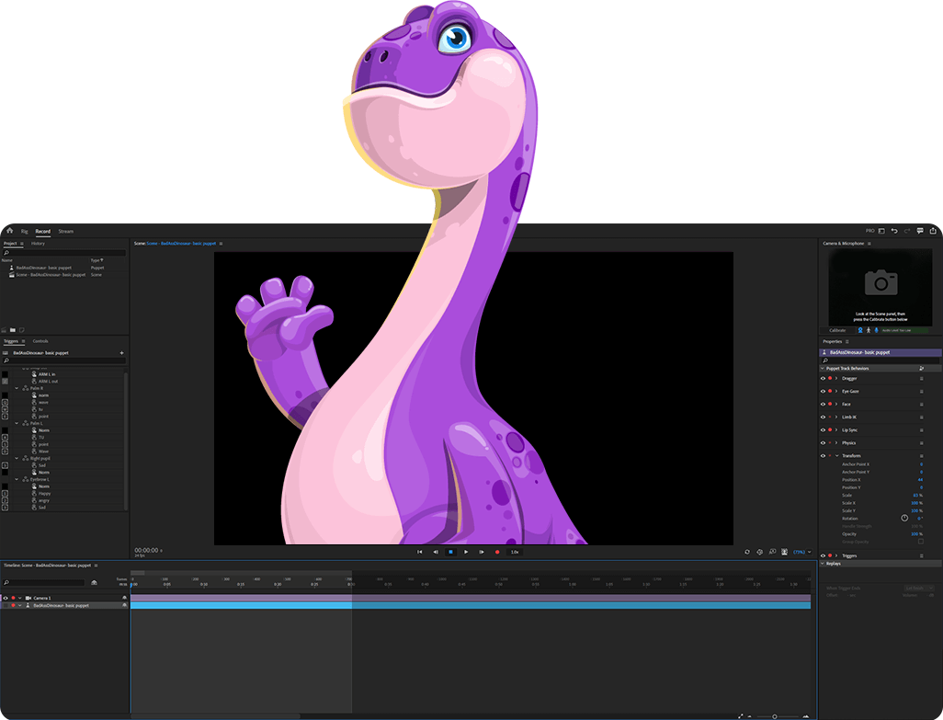
Task: Click the Play button below the scene
Action: (x=466, y=552)
